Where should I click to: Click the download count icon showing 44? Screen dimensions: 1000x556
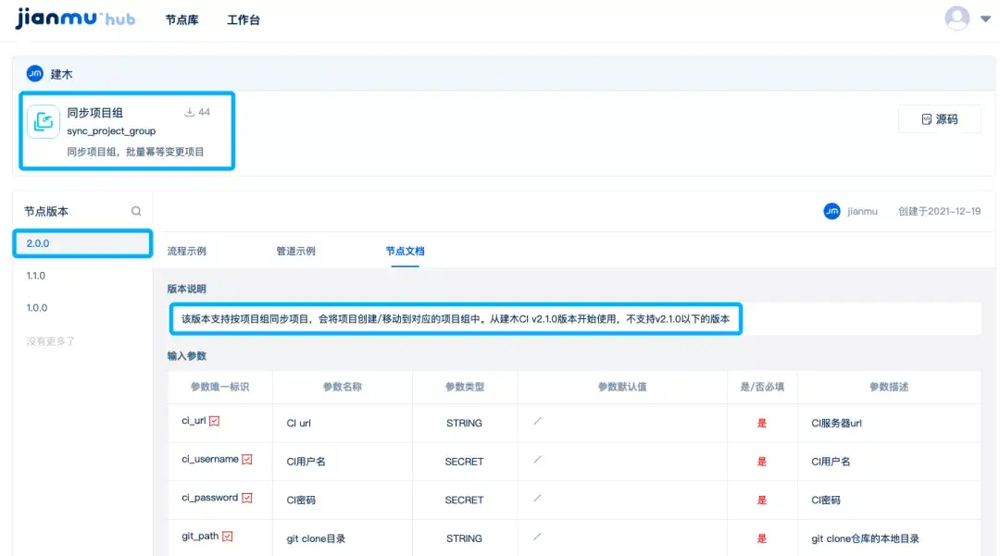pos(190,112)
